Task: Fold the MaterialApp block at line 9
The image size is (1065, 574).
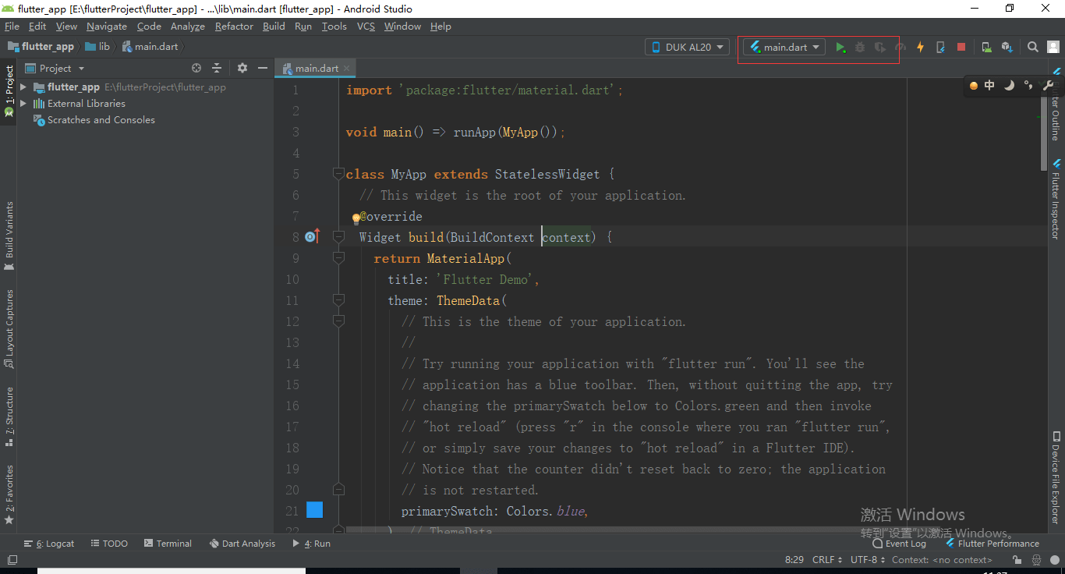Action: [x=338, y=257]
